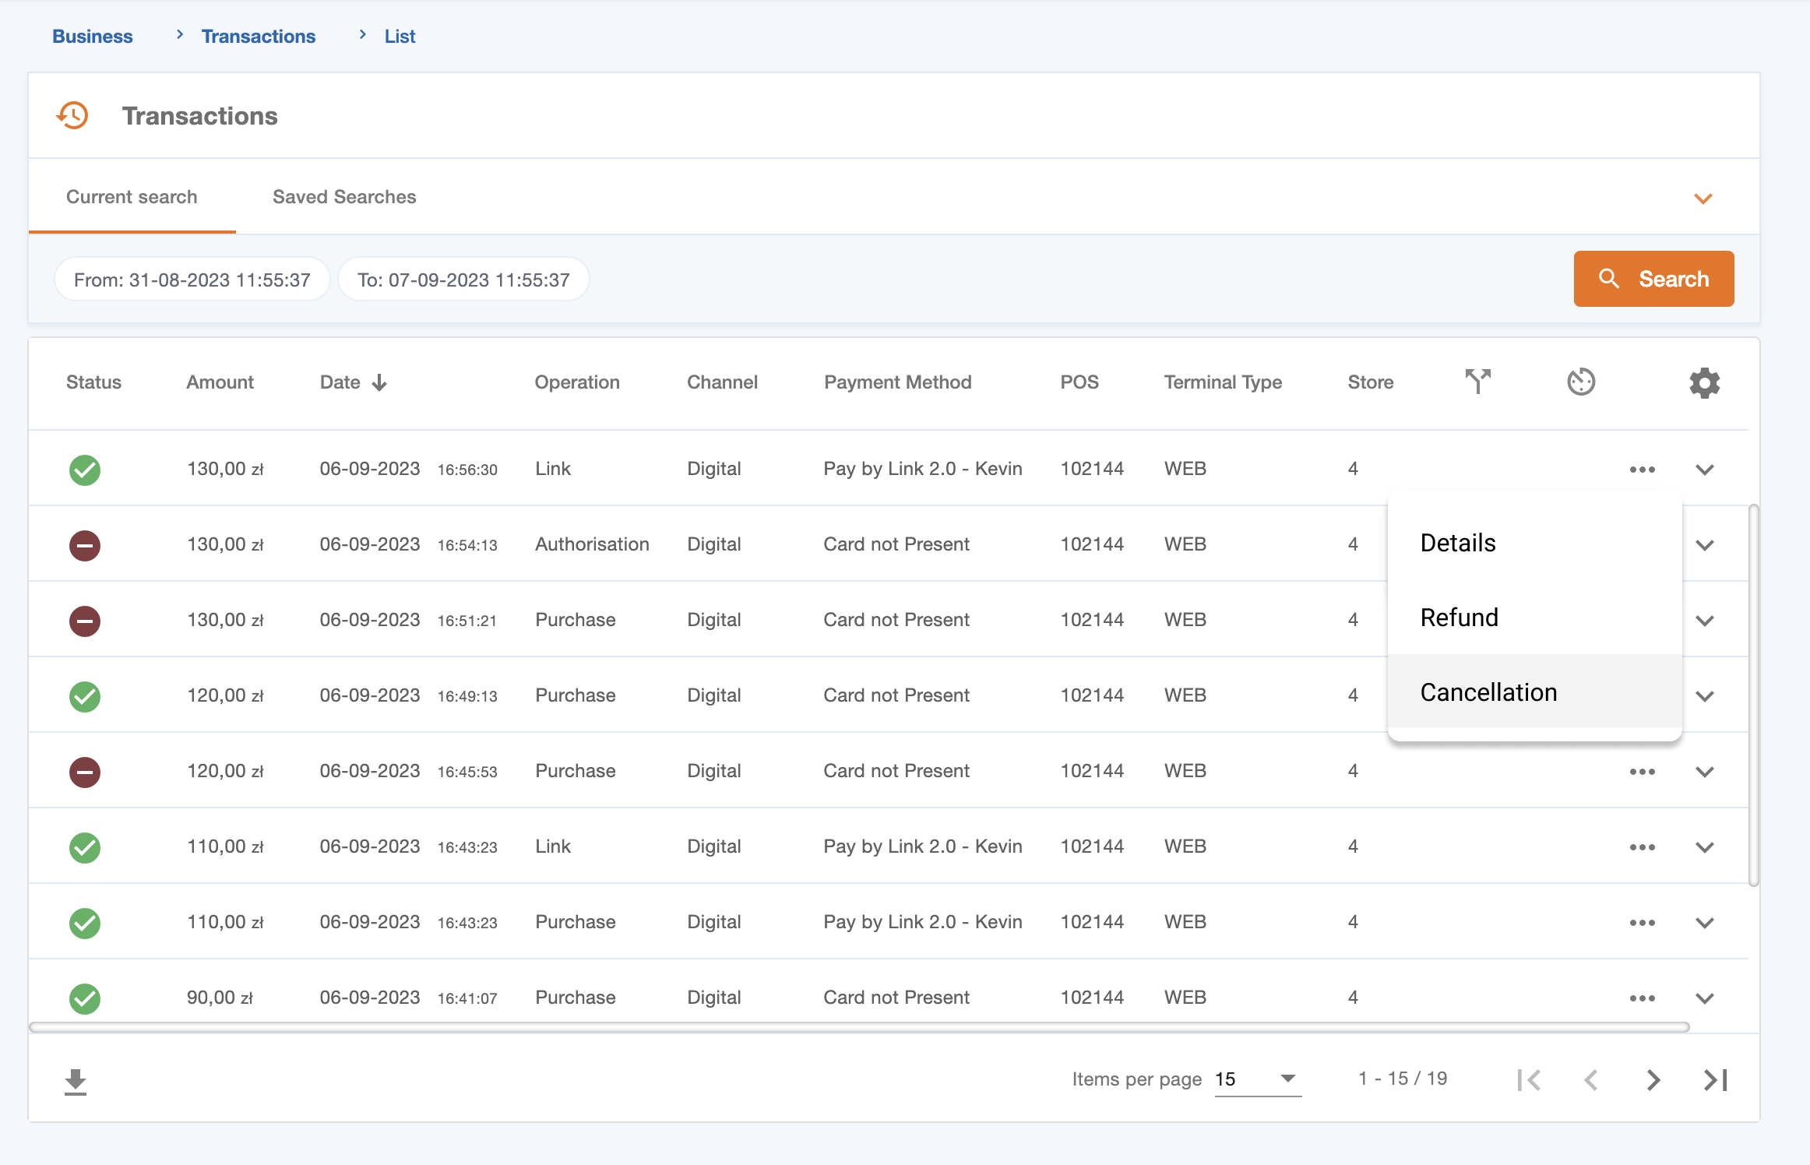
Task: Open three-dots menu for 16:56:30 Link row
Action: [1642, 470]
